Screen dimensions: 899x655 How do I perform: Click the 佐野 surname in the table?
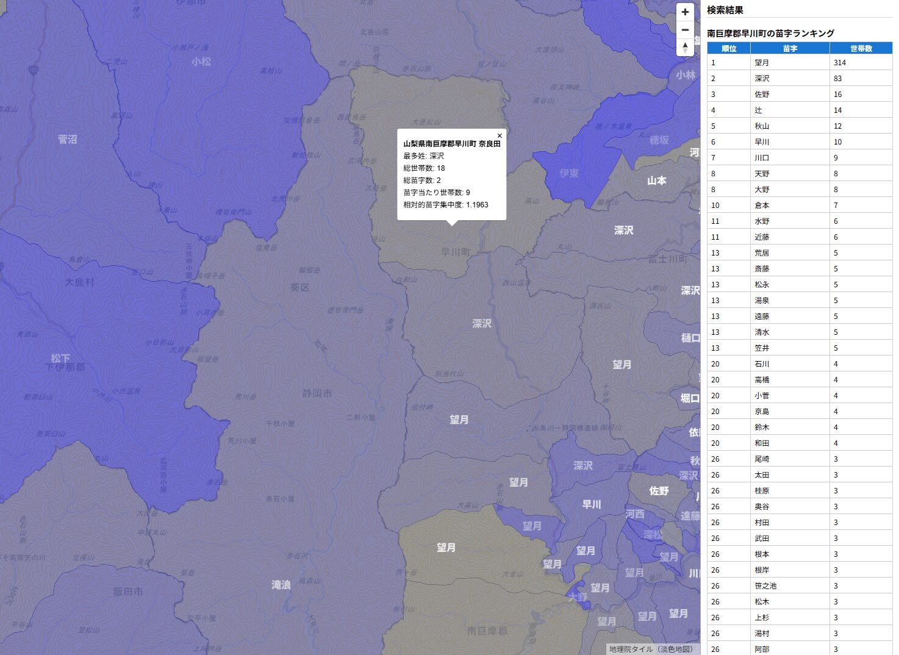point(762,94)
